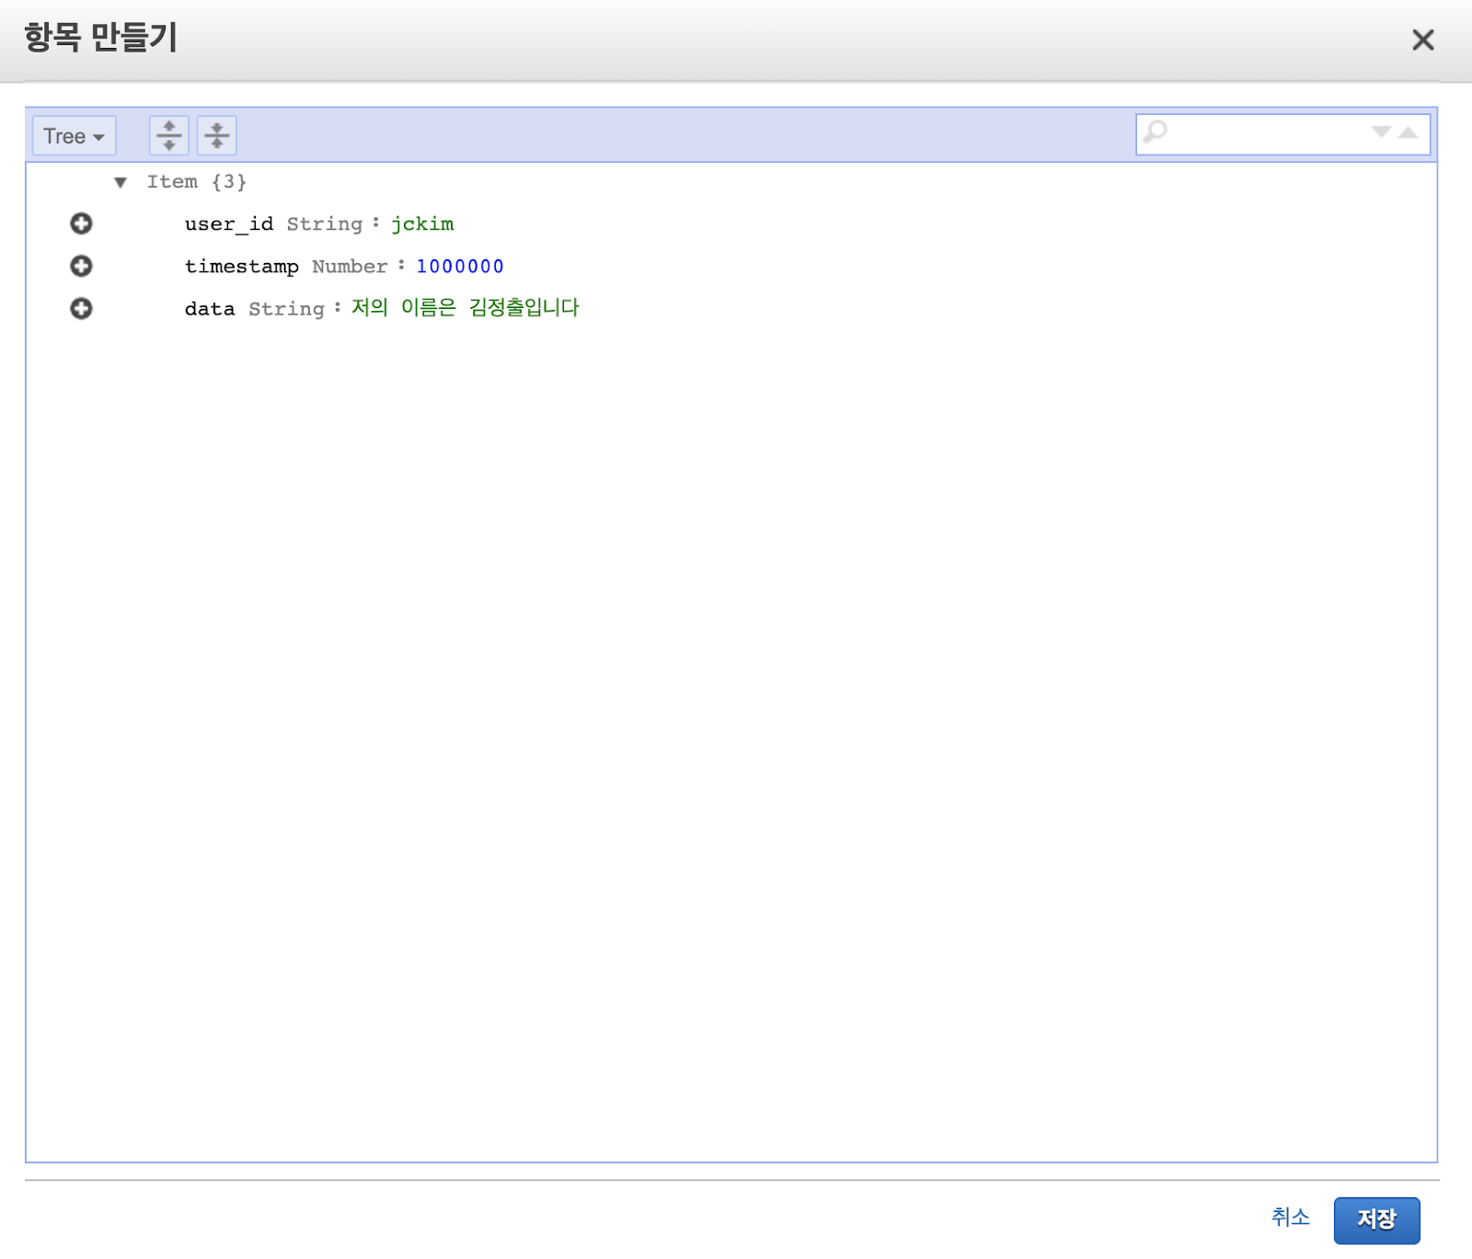Click the Number type label

coord(350,267)
